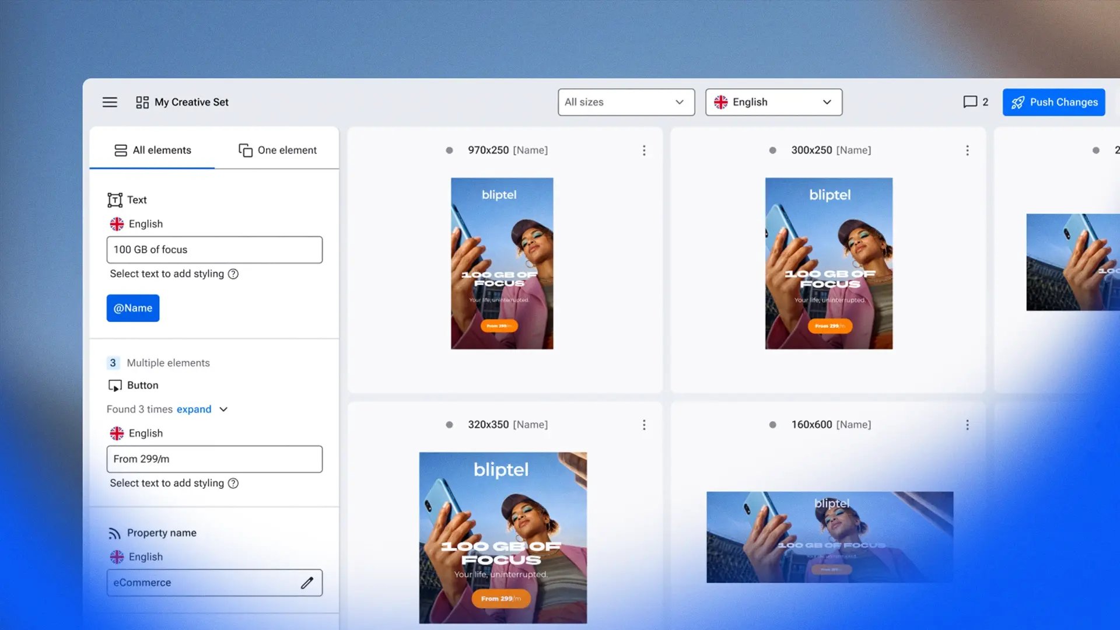Open options menu for 970x250 creative
This screenshot has width=1120, height=630.
[644, 150]
